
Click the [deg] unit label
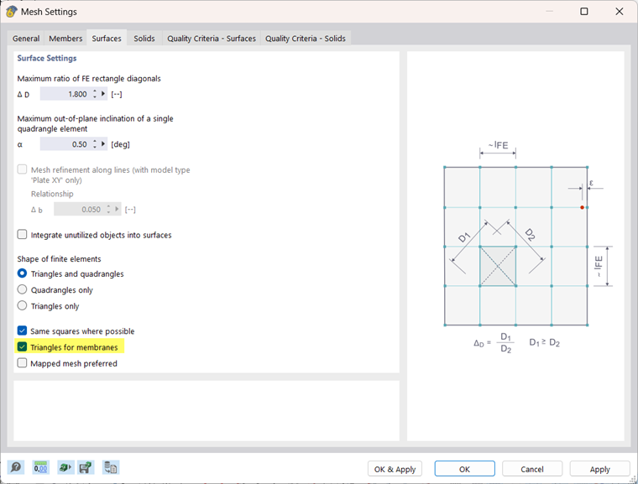tap(120, 144)
